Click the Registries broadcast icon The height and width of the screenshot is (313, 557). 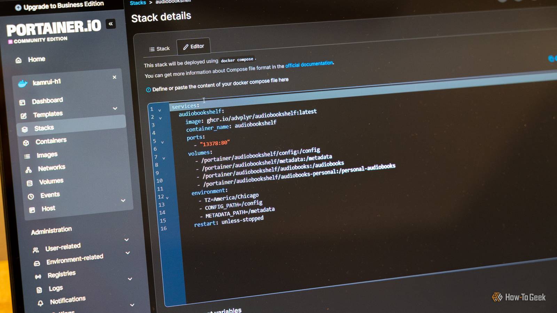click(x=38, y=277)
